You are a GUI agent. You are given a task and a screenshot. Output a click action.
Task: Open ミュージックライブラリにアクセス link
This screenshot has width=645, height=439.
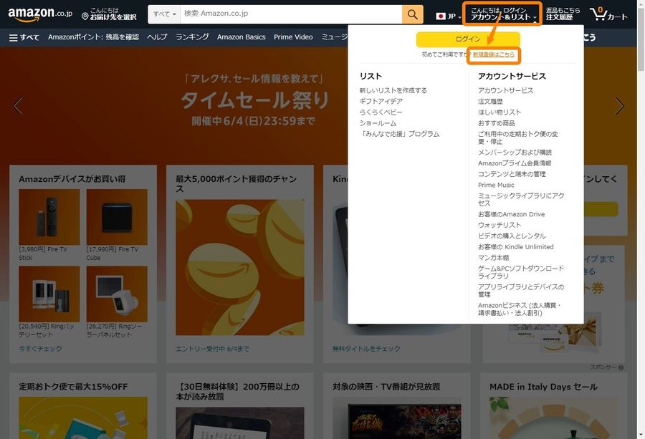click(x=521, y=199)
